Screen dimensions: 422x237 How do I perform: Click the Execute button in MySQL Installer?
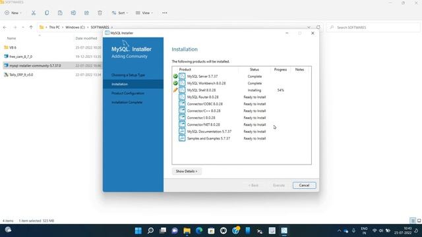[278, 185]
